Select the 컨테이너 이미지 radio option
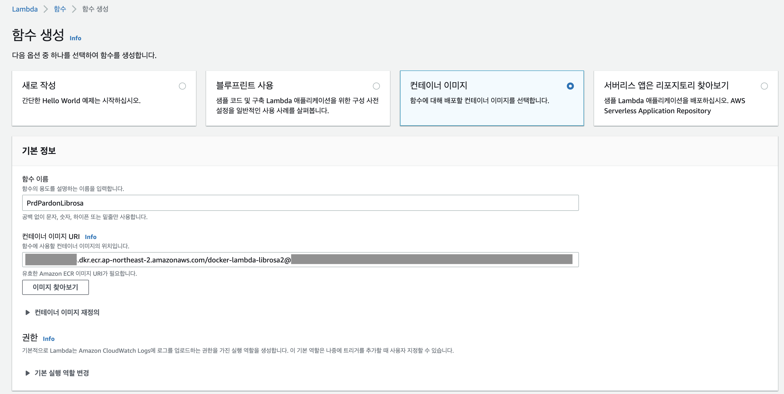This screenshot has width=784, height=394. 570,86
